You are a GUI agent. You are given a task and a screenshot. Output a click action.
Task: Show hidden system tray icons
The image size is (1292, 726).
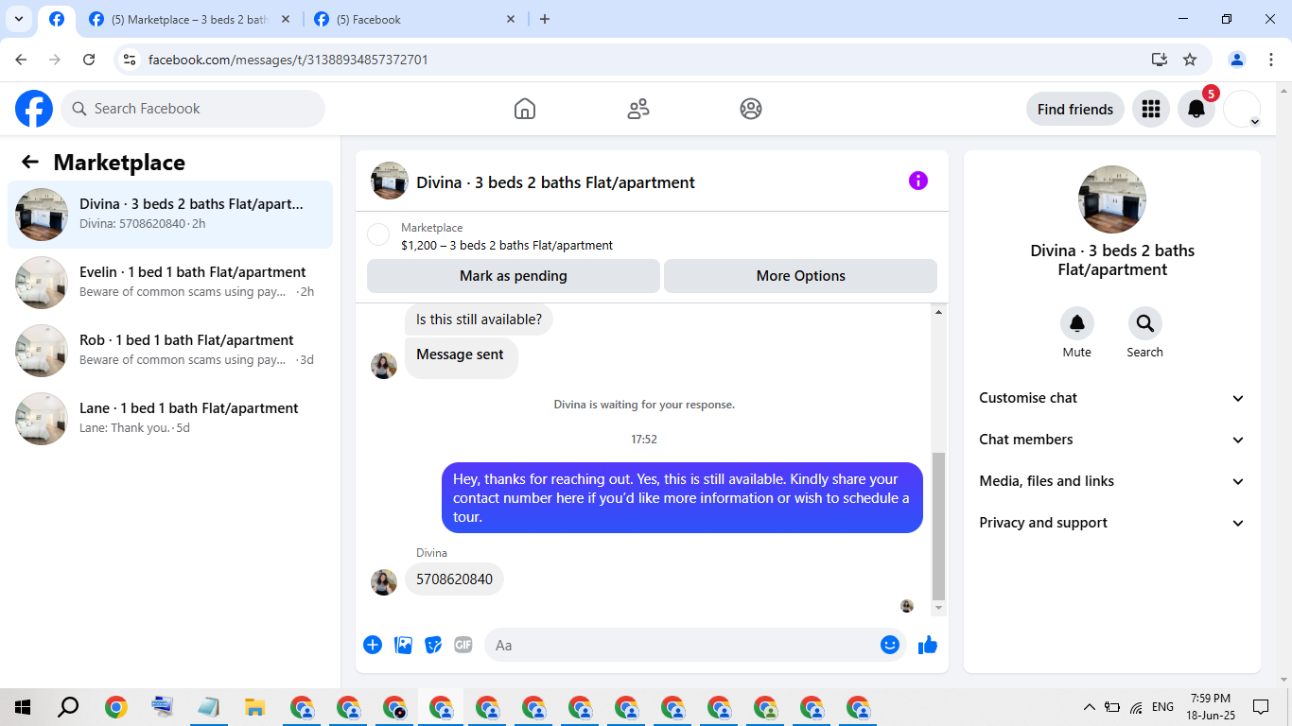(x=1089, y=707)
